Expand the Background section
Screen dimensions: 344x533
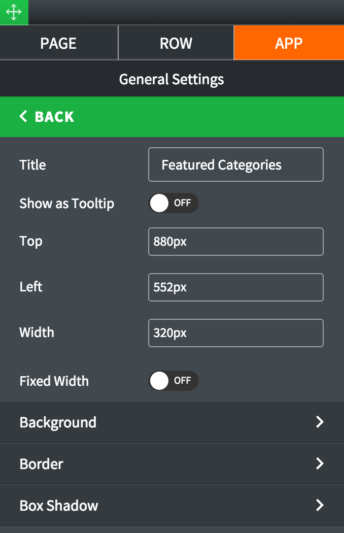pos(58,422)
